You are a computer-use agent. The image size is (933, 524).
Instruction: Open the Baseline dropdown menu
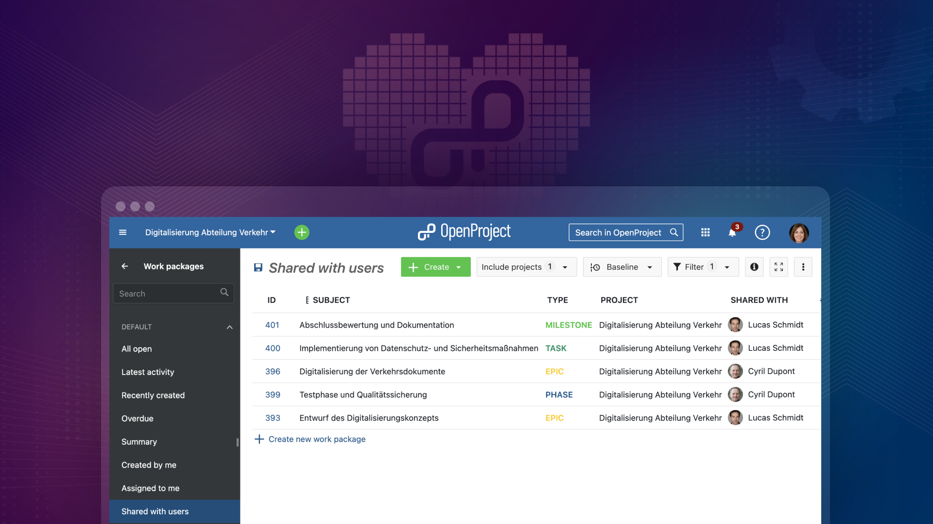click(x=622, y=267)
